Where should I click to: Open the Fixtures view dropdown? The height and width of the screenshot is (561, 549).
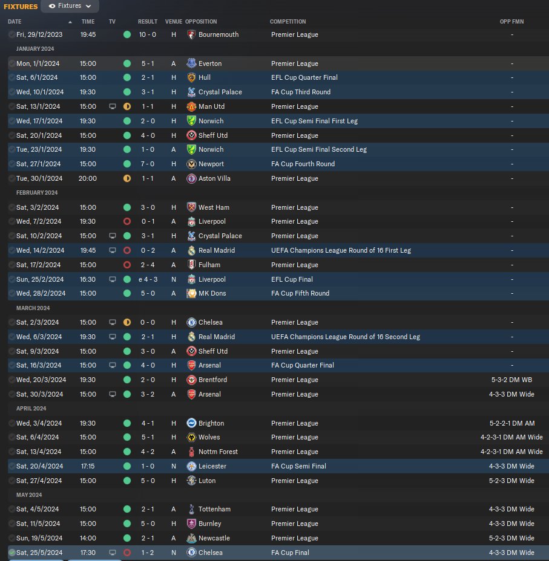[x=70, y=5]
